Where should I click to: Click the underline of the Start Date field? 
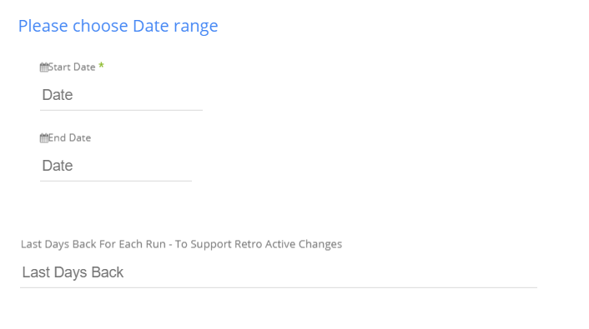121,110
